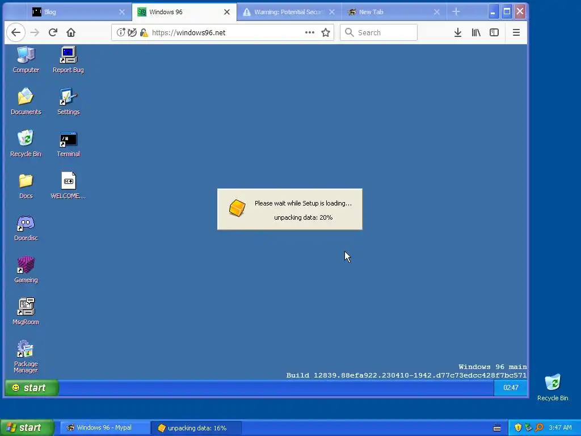Click the orange Setup package icon
The image size is (581, 436).
[237, 208]
